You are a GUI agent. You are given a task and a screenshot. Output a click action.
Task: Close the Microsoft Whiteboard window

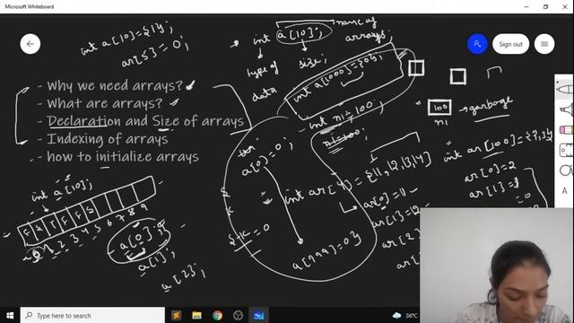565,6
